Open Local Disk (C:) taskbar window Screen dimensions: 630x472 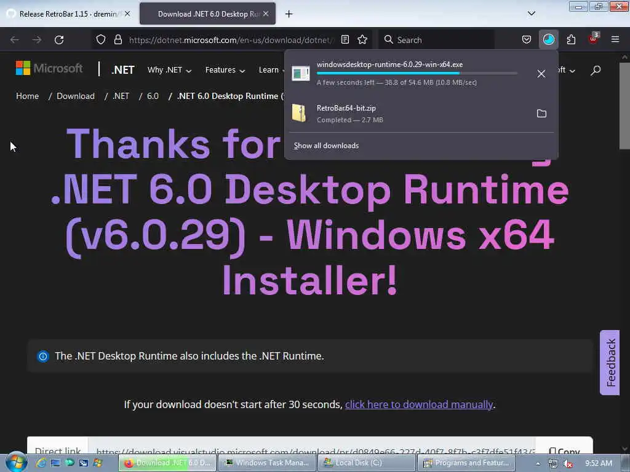367,463
